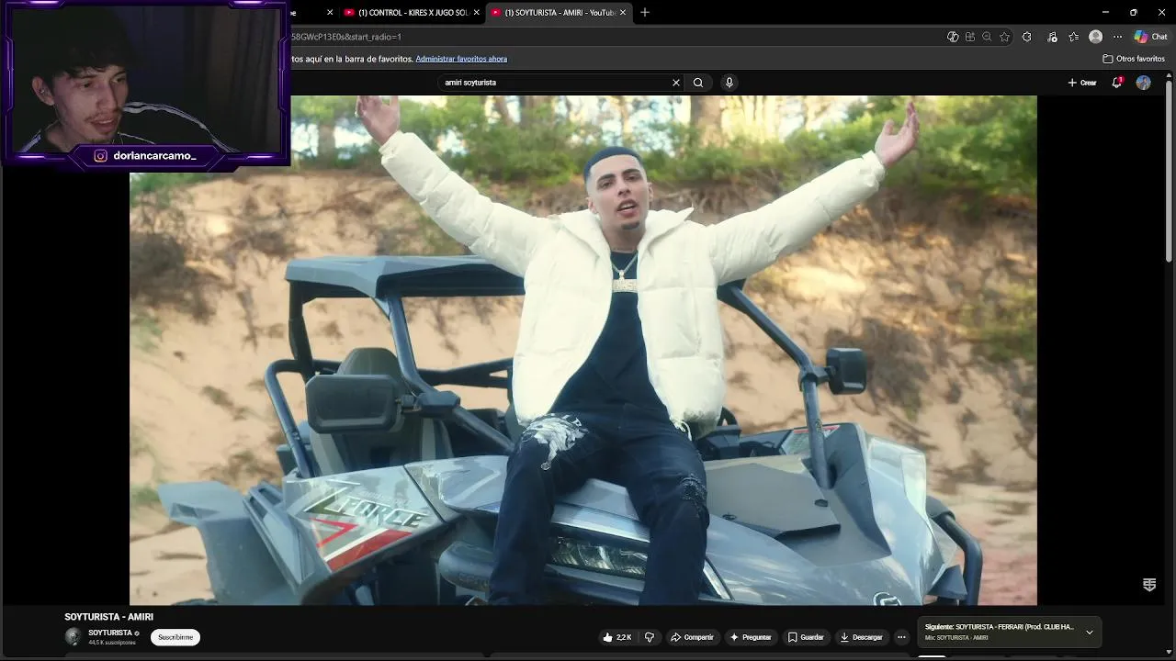Click the Administrar favoritos ahora link
The width and height of the screenshot is (1176, 661).
(461, 59)
